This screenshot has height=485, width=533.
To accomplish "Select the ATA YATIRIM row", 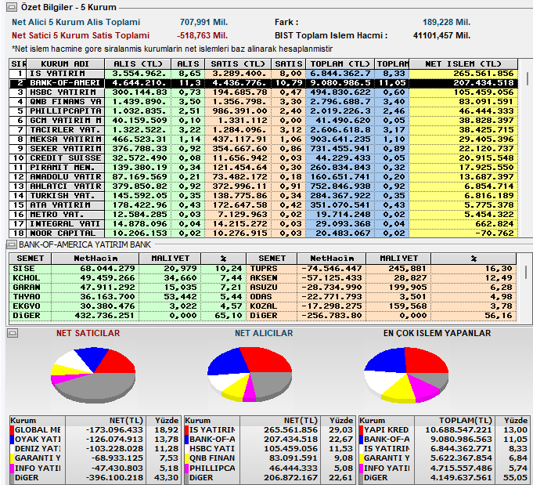I will (264, 205).
